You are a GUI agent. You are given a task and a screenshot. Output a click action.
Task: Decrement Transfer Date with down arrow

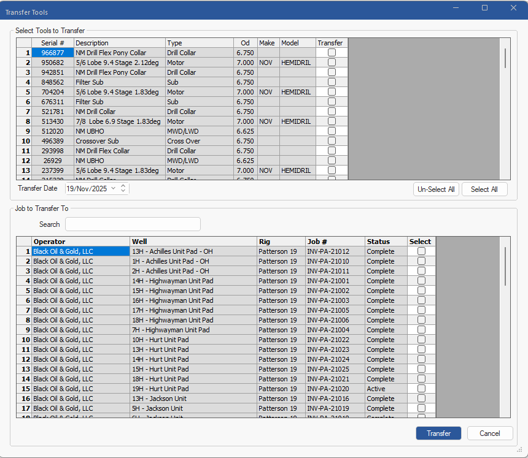tap(123, 191)
